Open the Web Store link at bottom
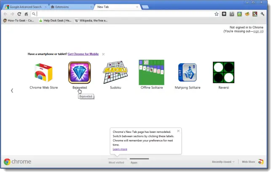274x175 pixels. pos(248,162)
